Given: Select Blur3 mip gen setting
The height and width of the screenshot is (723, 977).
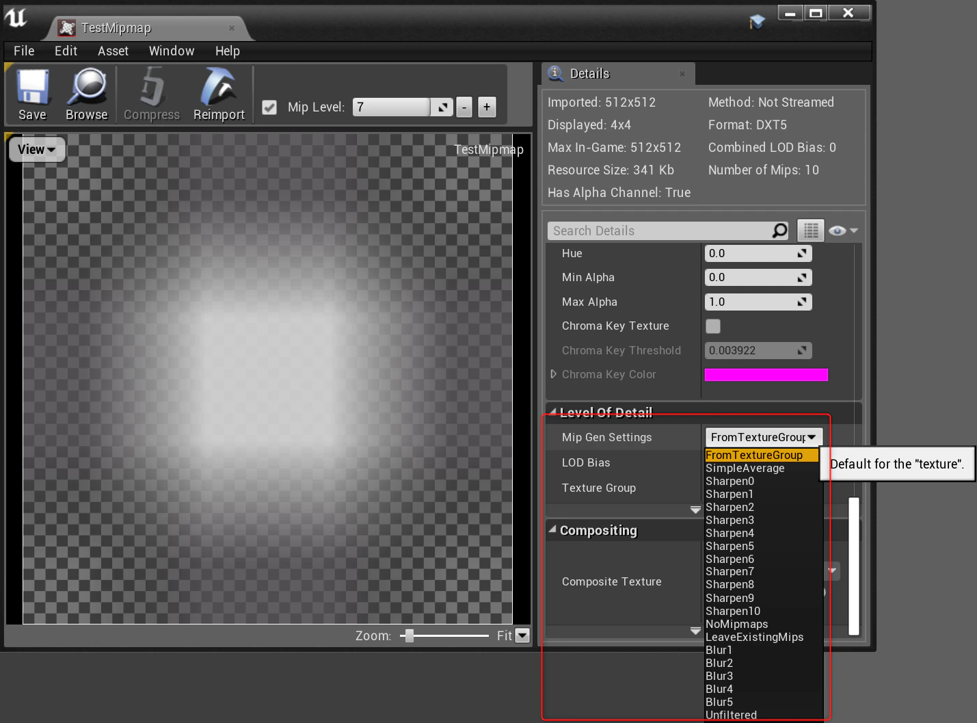Looking at the screenshot, I should [762, 676].
